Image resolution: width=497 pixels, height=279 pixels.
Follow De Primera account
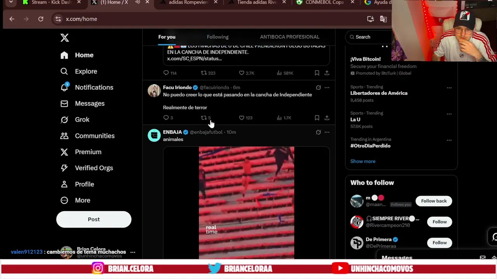coord(440,243)
